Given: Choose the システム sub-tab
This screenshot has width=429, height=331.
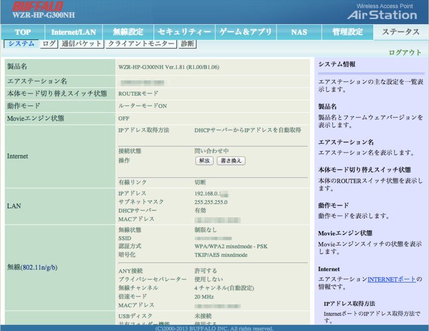Looking at the screenshot, I should [x=21, y=44].
